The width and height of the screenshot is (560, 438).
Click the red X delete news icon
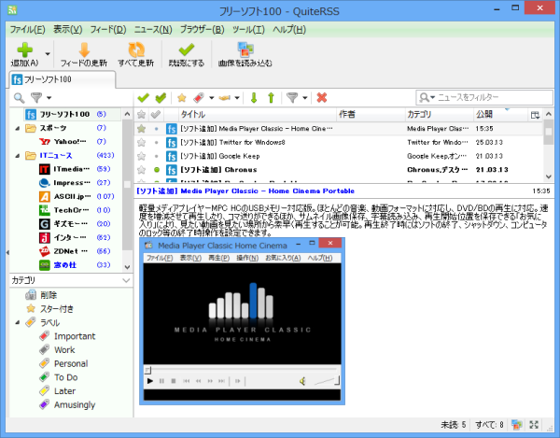click(x=322, y=97)
